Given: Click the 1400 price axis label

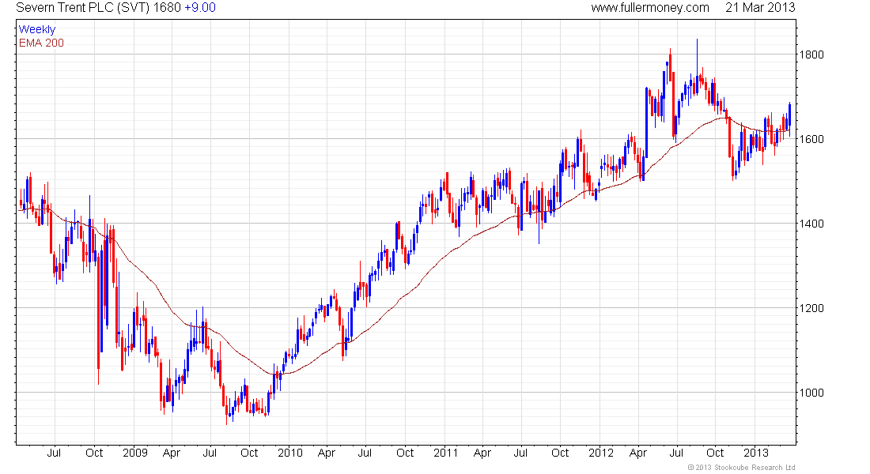Looking at the screenshot, I should pos(811,224).
